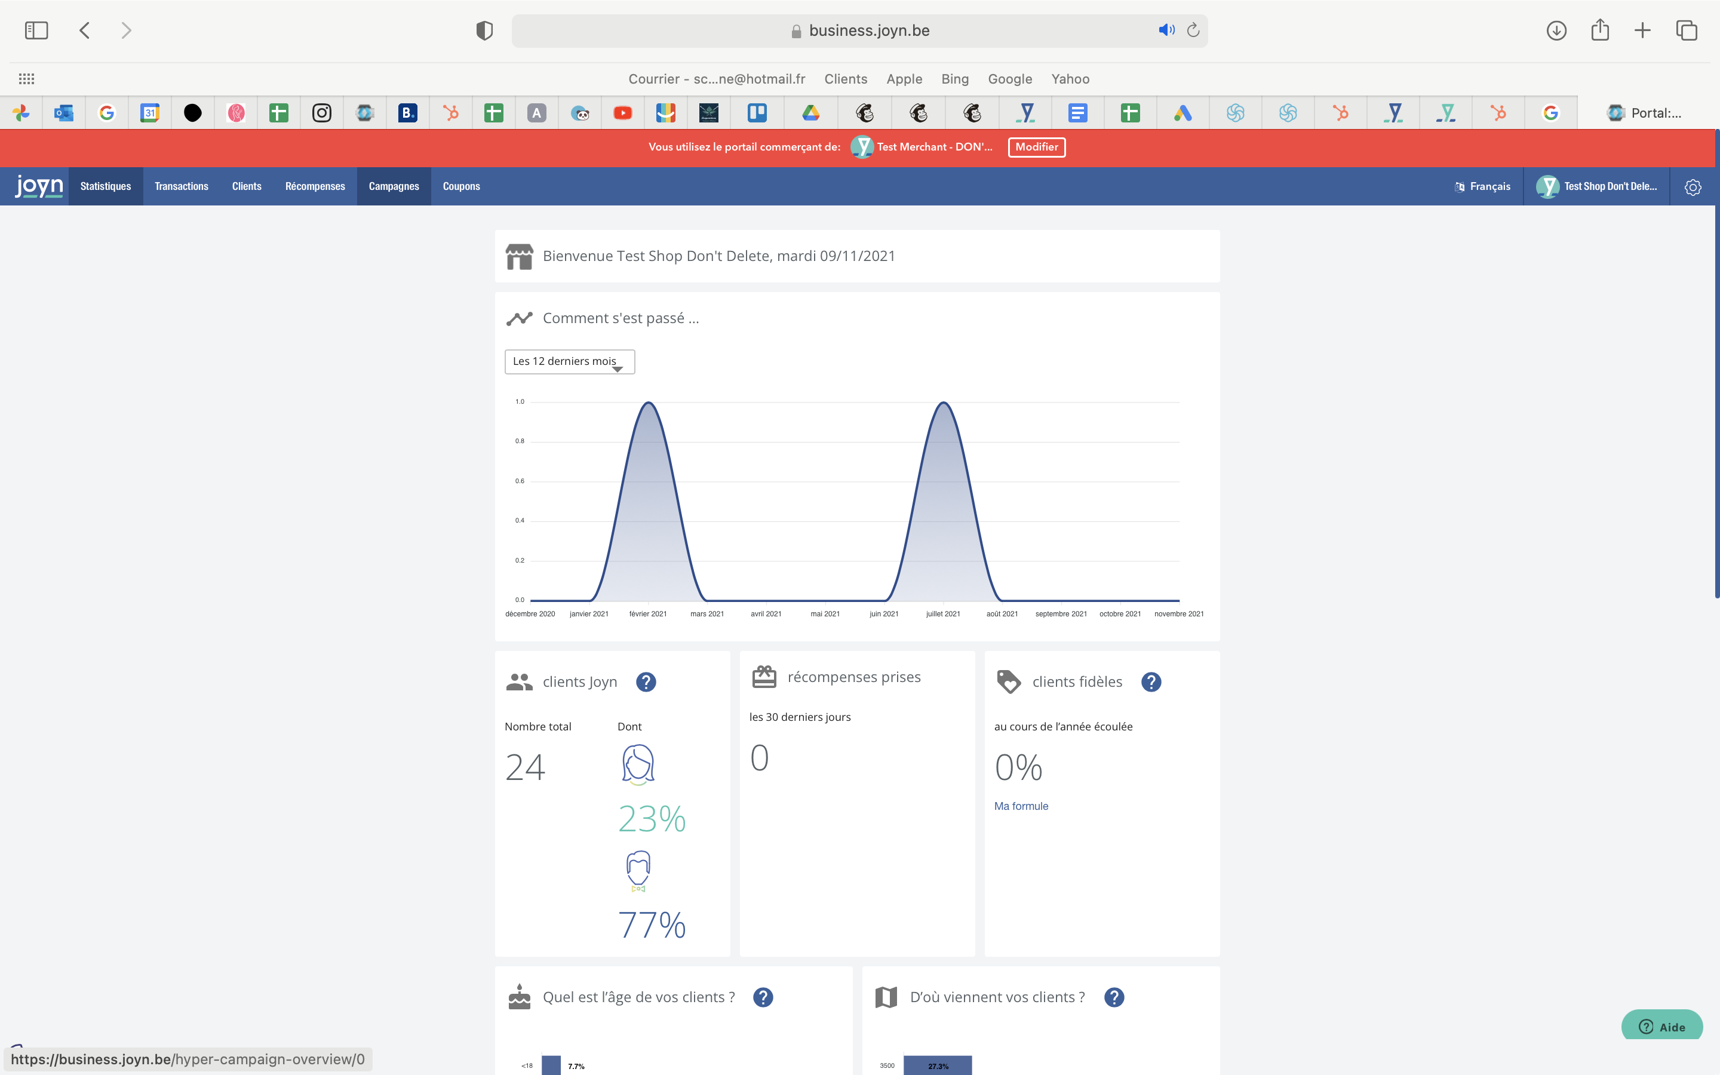Switch to the Instagram pinned tab

pos(322,113)
